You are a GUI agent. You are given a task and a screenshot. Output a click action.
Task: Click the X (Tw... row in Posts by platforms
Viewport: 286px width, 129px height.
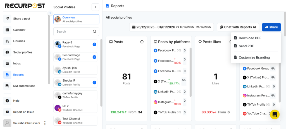(170, 81)
